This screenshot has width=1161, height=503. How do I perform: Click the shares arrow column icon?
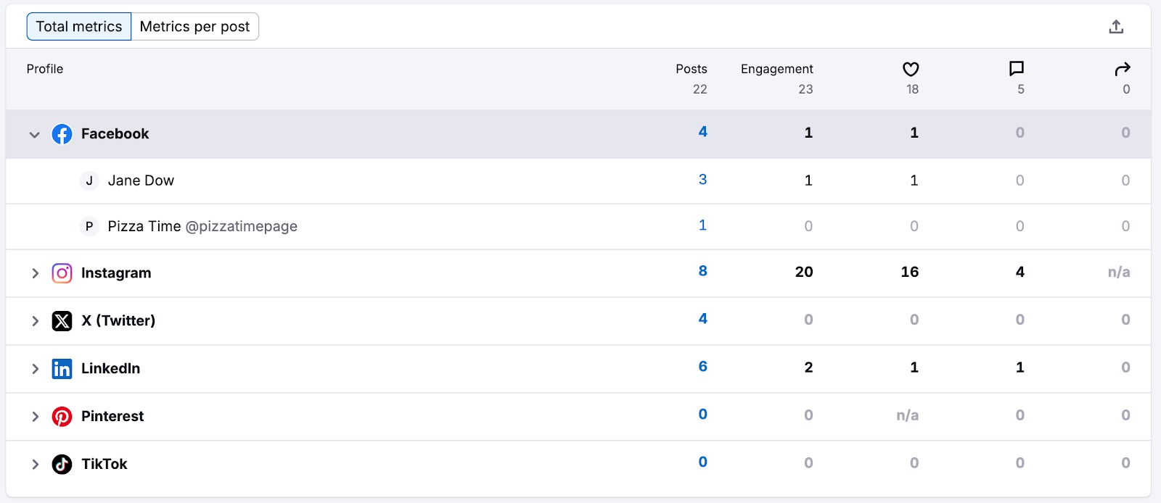coord(1123,69)
